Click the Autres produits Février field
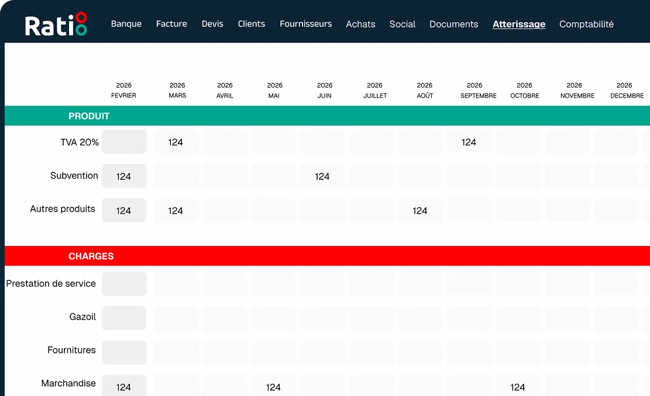This screenshot has height=396, width=650. (x=124, y=210)
